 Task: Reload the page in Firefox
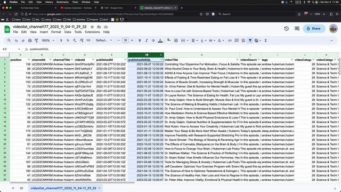[16, 14]
